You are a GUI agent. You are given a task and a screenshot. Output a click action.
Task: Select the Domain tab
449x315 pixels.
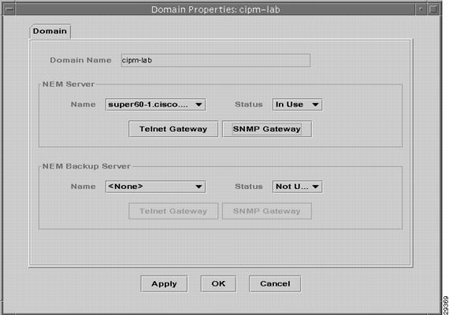(x=50, y=31)
